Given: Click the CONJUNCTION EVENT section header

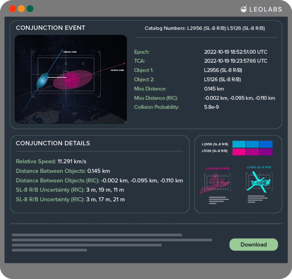Looking at the screenshot, I should pyautogui.click(x=50, y=28).
